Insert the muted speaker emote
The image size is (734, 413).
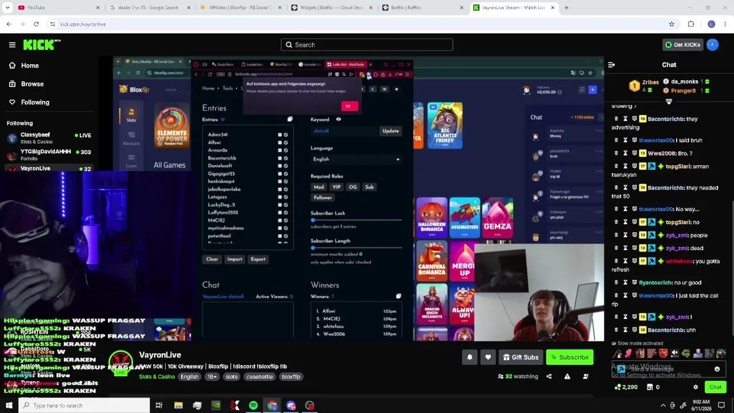click(674, 353)
